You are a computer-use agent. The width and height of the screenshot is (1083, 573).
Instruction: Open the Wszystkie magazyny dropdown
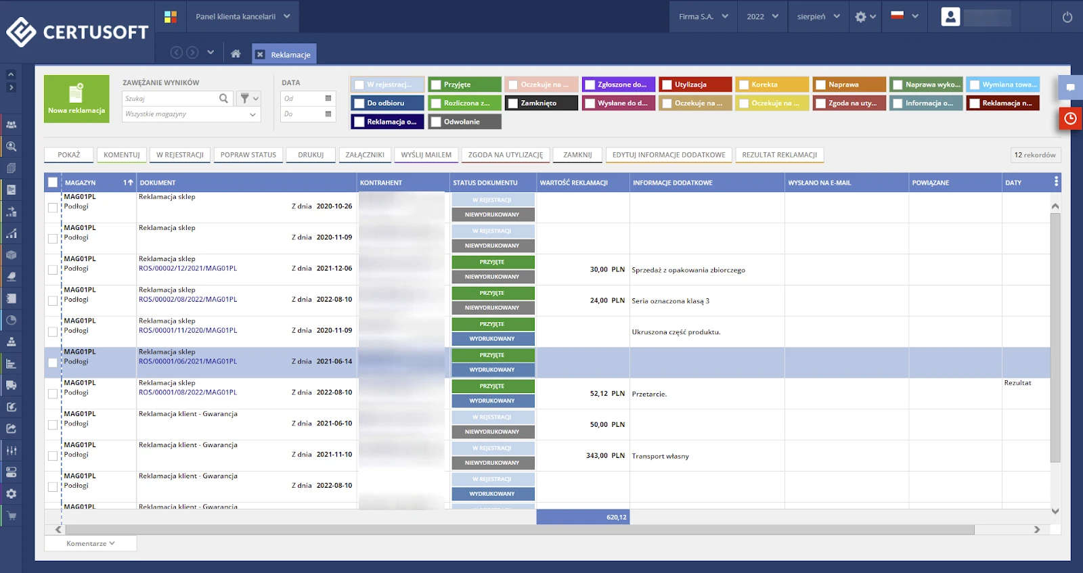pos(191,114)
